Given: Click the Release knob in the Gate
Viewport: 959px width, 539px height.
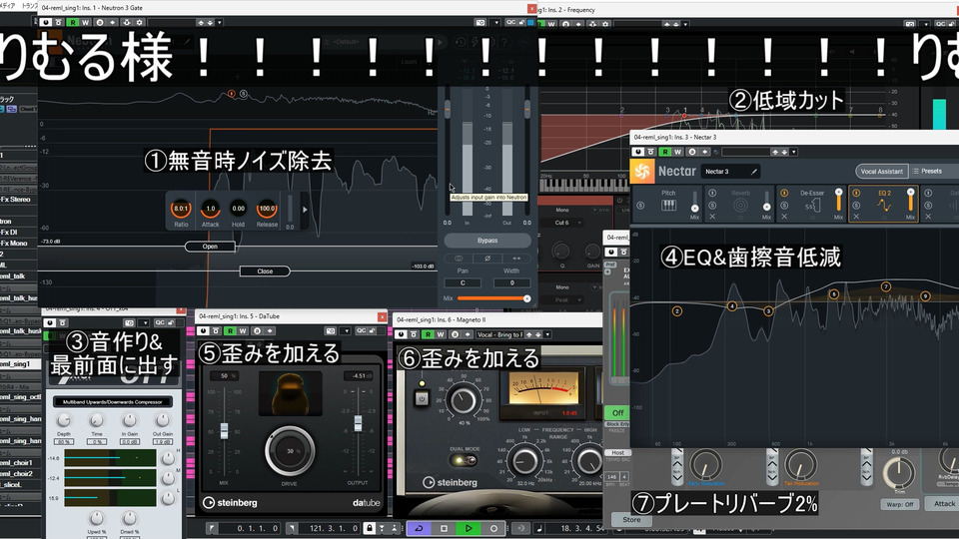Looking at the screenshot, I should (267, 209).
